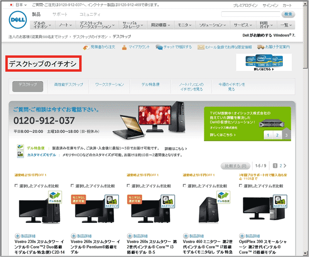The image size is (309, 257).
Task: Click the delivery truck icon
Action: tap(260, 47)
